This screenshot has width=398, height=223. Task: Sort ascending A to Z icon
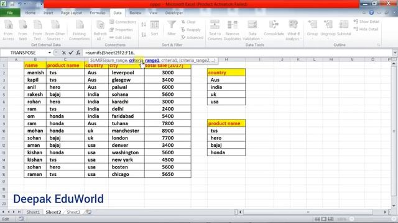point(144,25)
